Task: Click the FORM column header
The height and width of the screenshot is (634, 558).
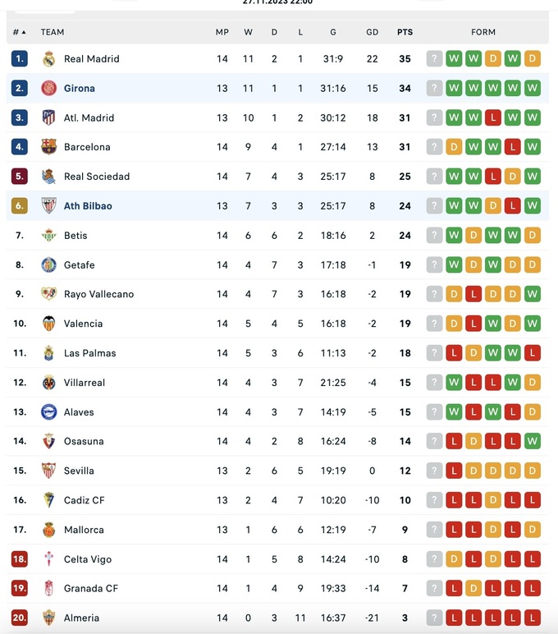Action: point(483,32)
